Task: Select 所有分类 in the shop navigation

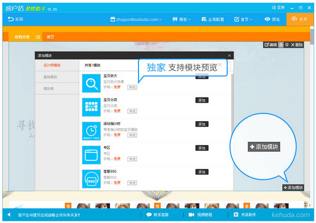Action: pos(22,37)
